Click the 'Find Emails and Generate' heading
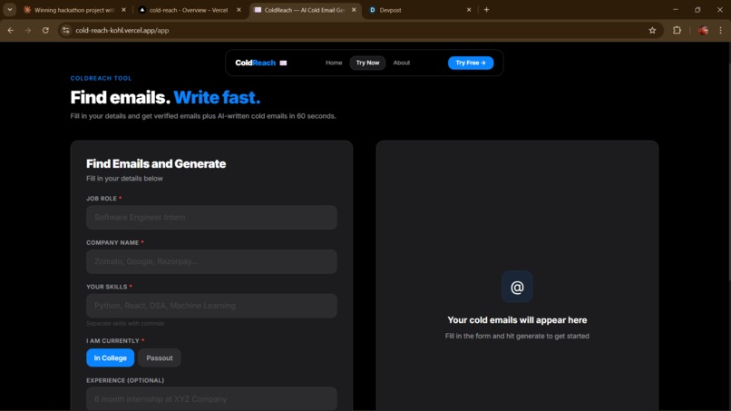 point(156,163)
